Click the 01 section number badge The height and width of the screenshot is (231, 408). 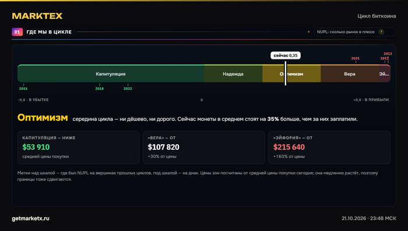pos(17,32)
